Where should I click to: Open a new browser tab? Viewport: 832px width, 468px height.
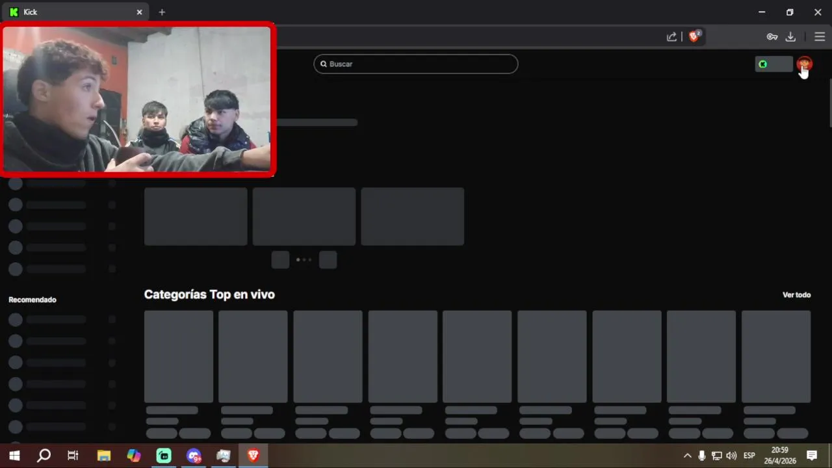pos(162,12)
